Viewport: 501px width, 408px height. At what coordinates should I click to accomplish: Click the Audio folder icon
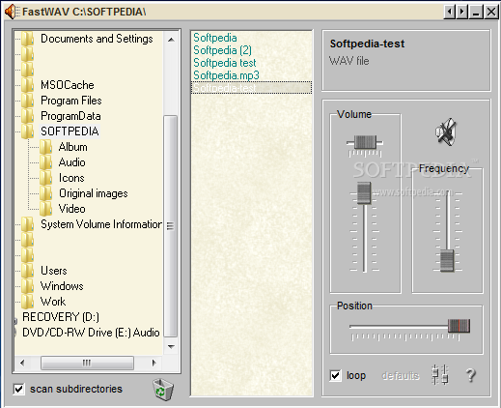pos(46,162)
